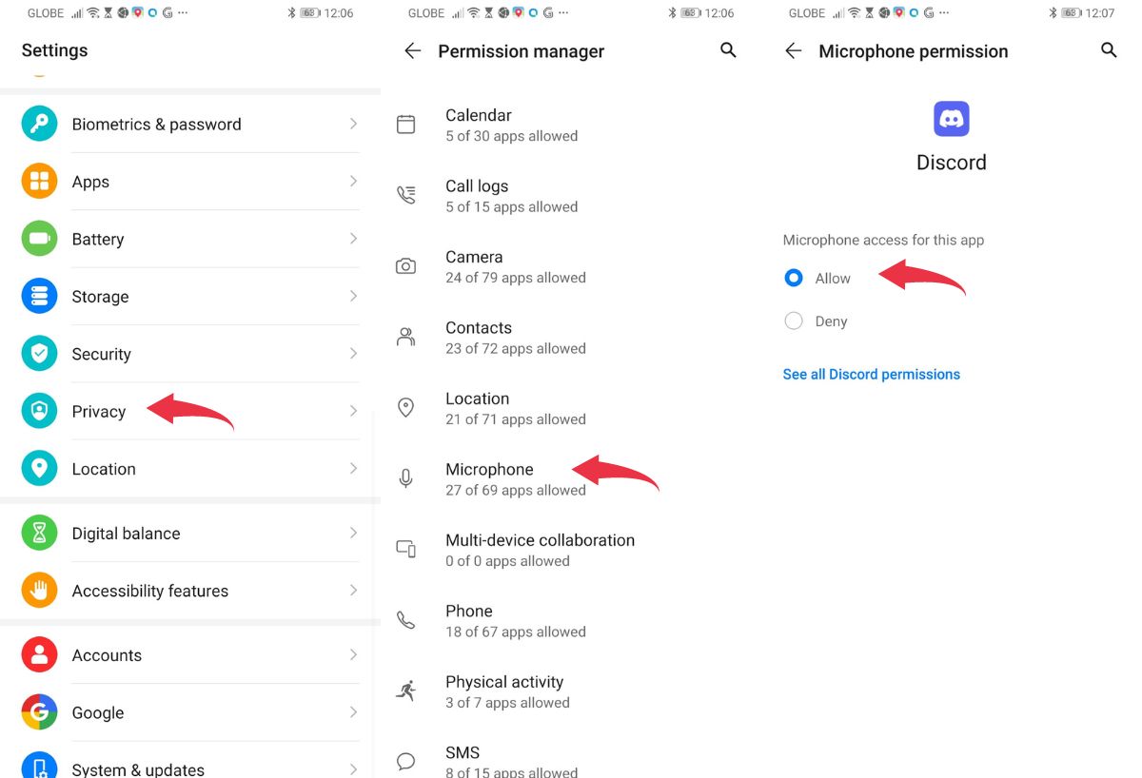The width and height of the screenshot is (1142, 778).
Task: Go back from Permission manager screen
Action: (x=412, y=51)
